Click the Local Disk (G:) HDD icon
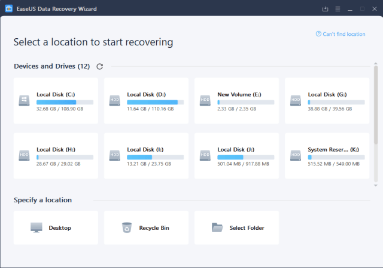 (x=296, y=100)
